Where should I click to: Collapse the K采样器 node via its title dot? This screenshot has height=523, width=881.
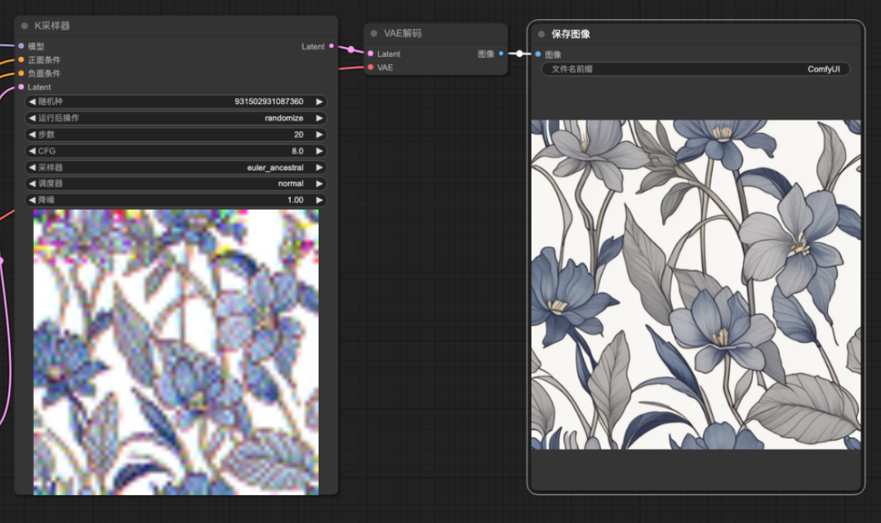point(24,25)
